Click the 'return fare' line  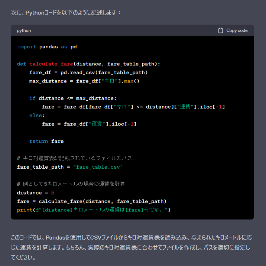[x=46, y=141]
